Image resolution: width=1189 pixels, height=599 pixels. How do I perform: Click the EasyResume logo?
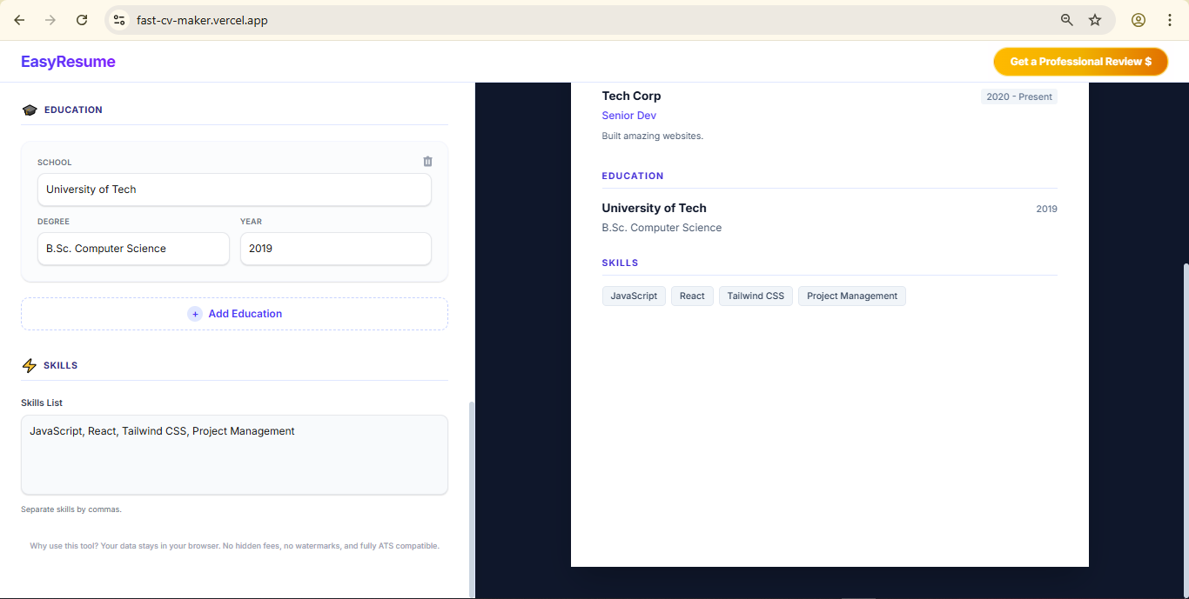(68, 61)
